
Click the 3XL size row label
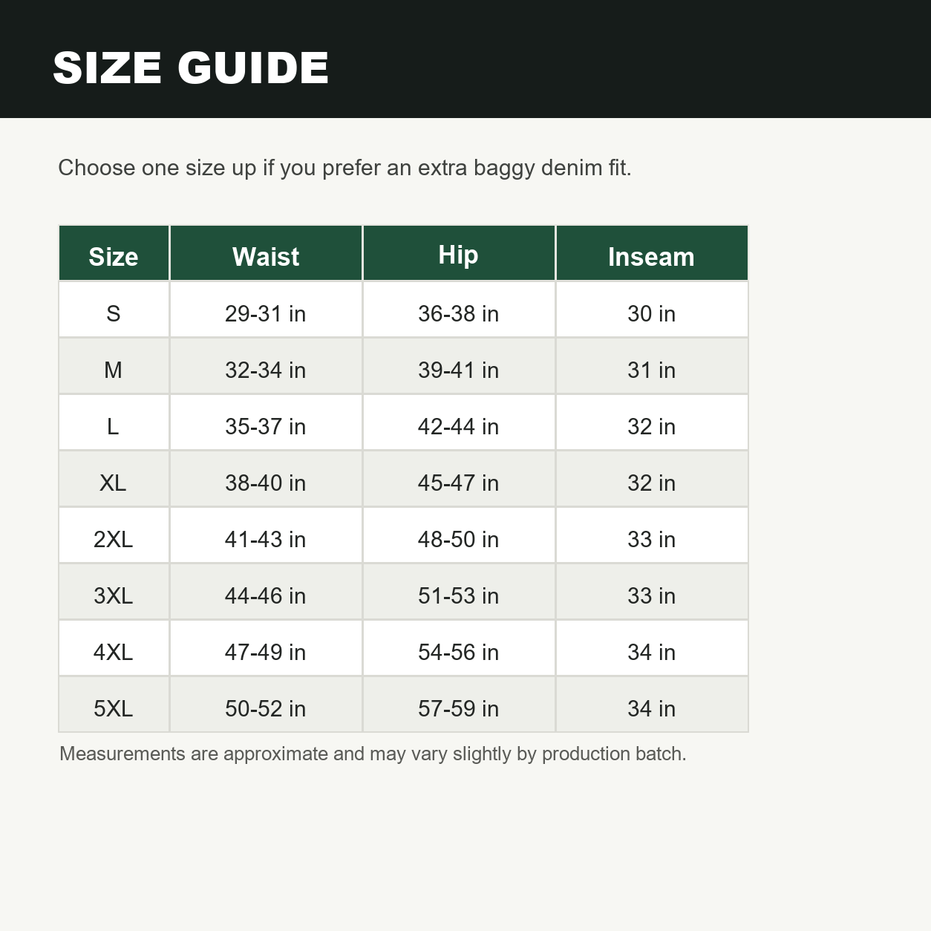pos(114,595)
